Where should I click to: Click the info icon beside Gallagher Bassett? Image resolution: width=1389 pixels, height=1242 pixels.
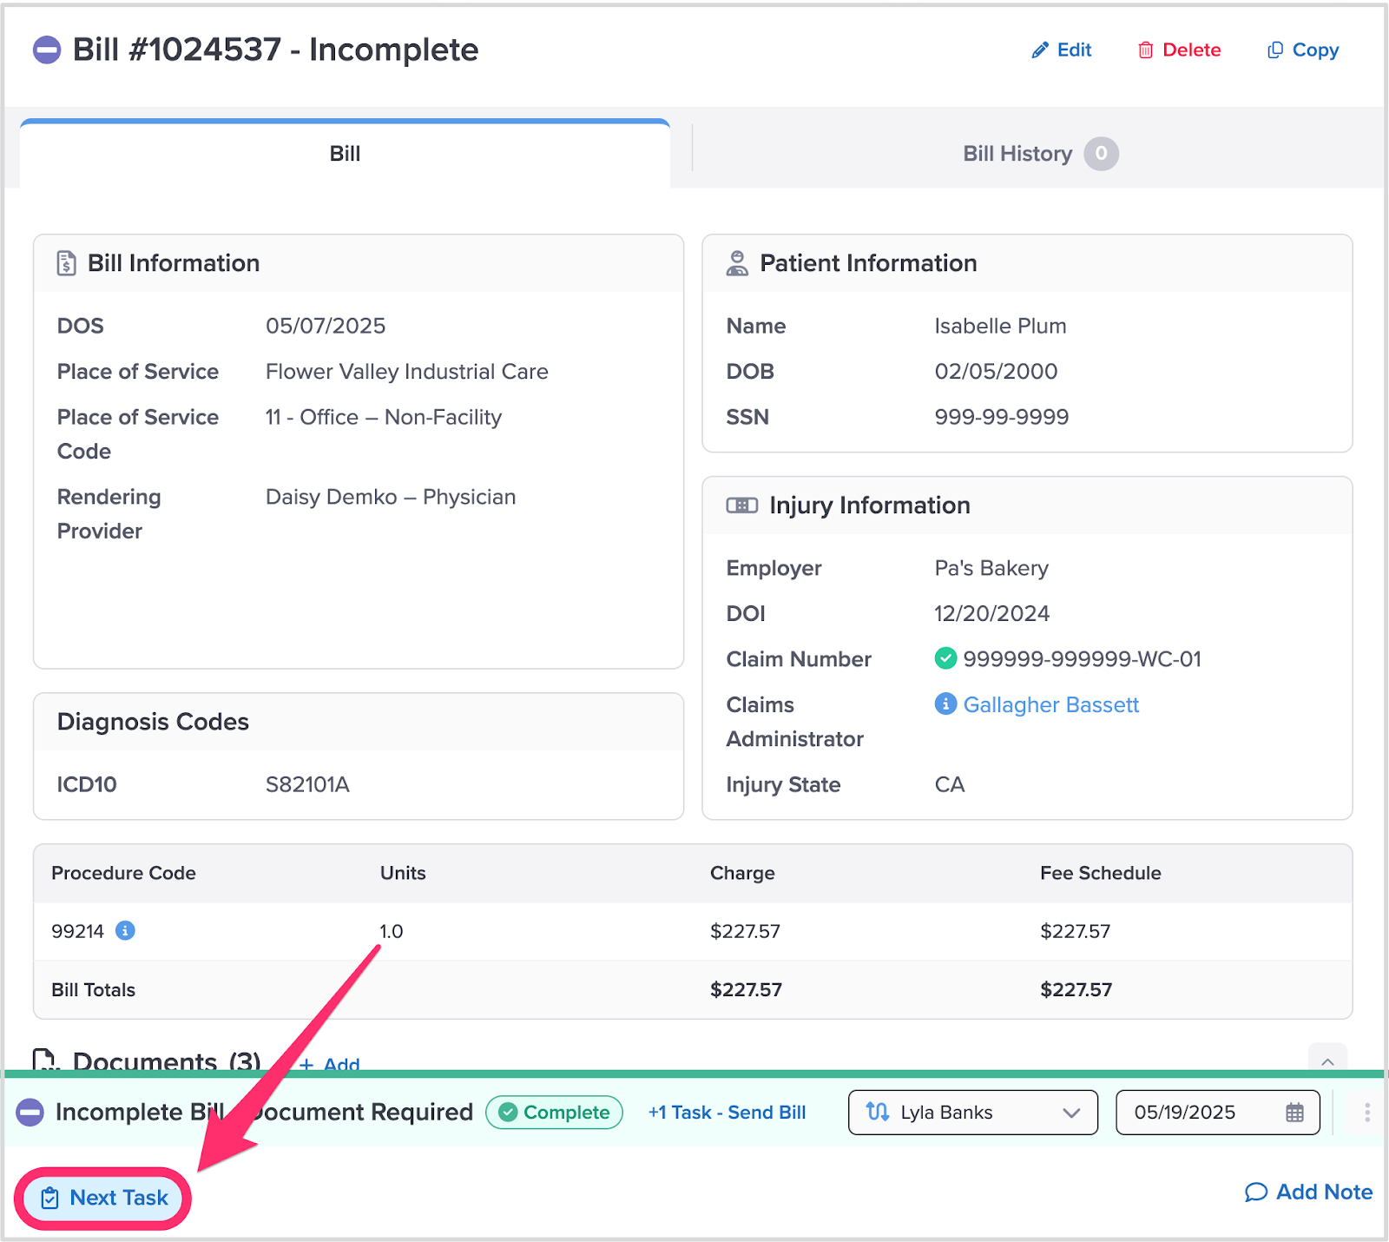(x=945, y=704)
